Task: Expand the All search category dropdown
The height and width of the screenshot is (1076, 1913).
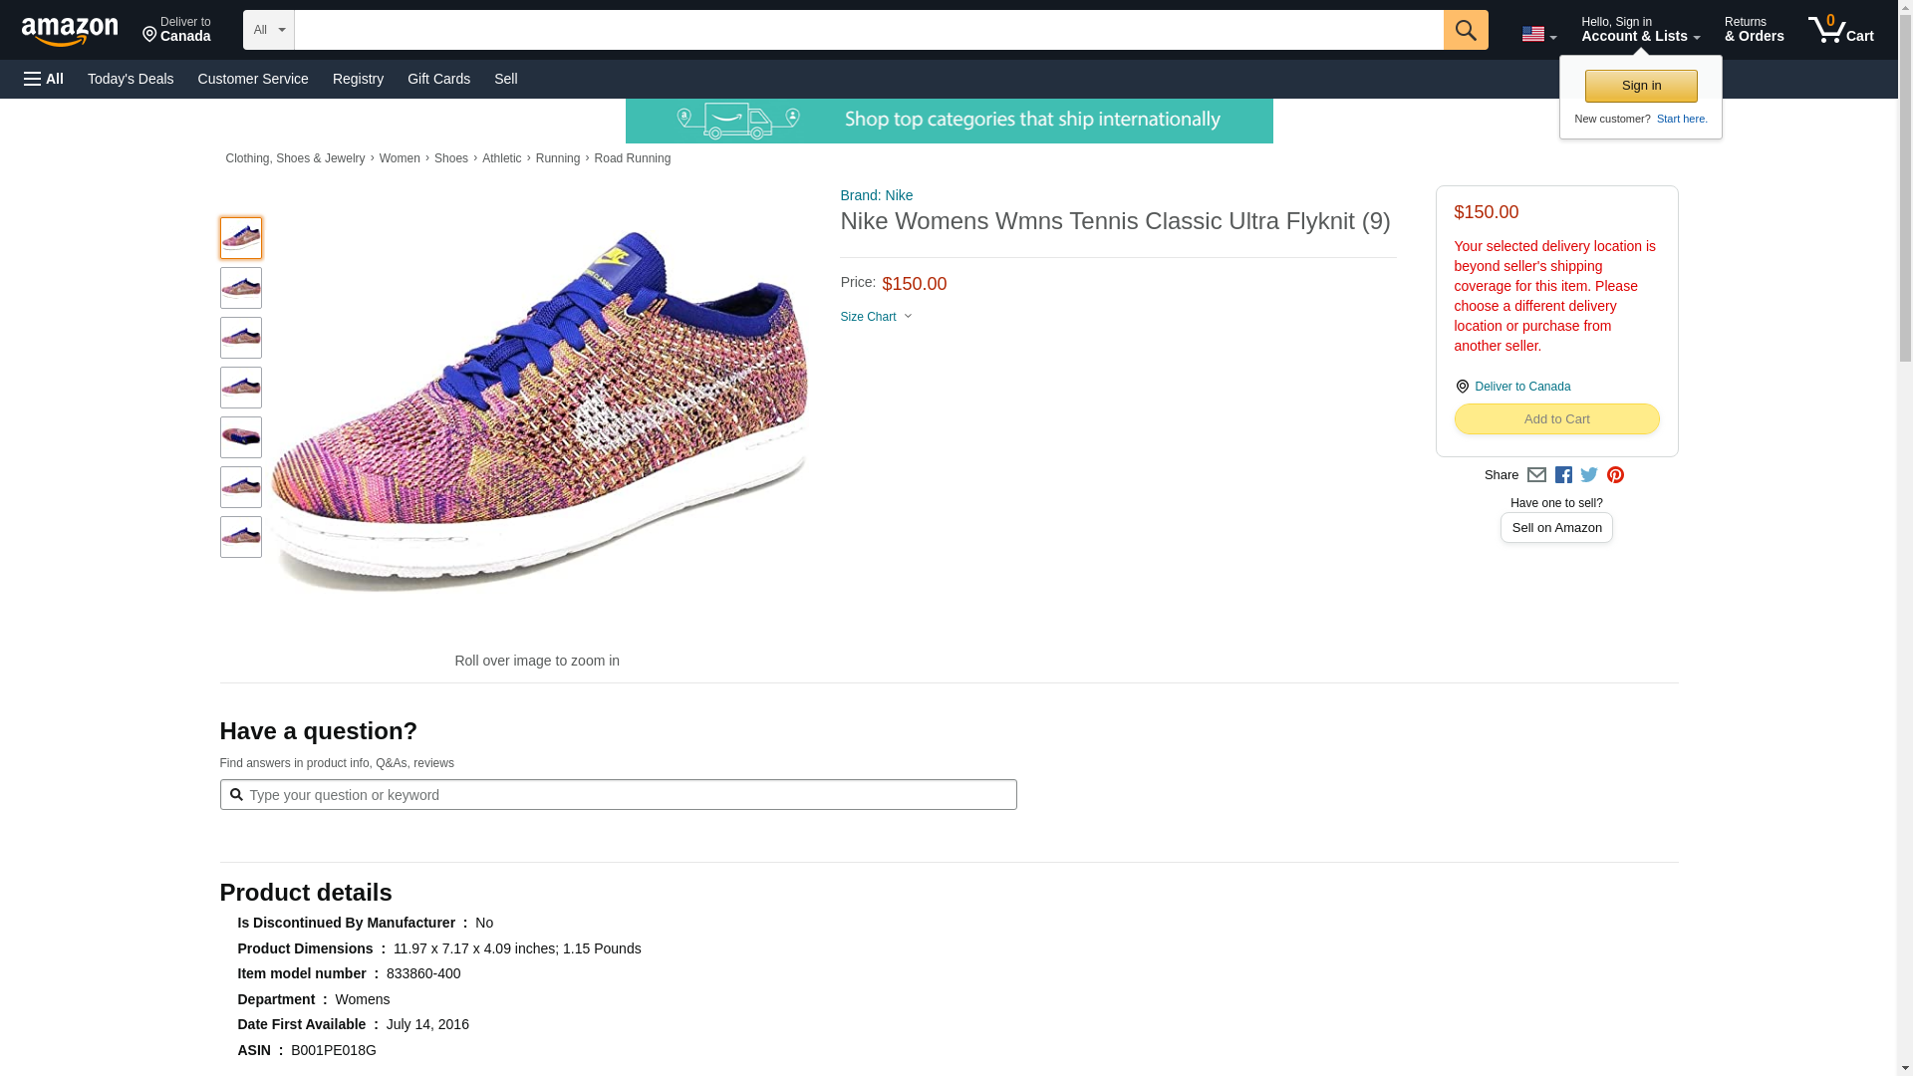Action: 268,30
